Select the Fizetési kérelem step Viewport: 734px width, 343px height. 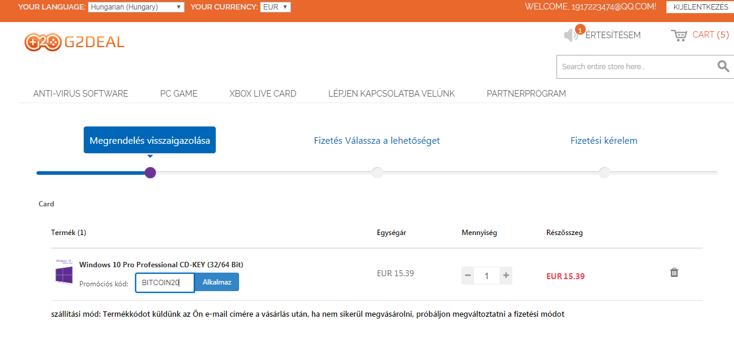click(604, 141)
